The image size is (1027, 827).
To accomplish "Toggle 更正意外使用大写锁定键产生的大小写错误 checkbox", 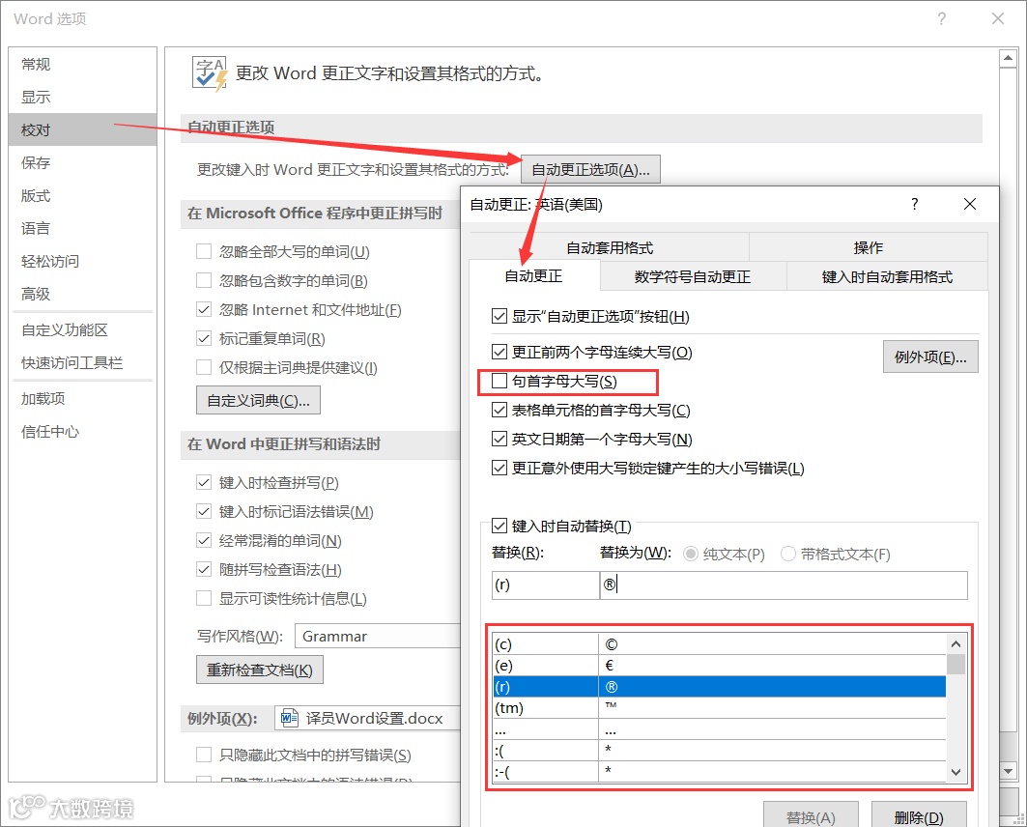I will [x=499, y=468].
